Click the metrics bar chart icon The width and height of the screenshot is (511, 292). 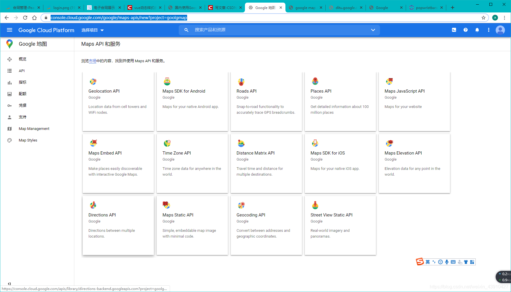click(10, 82)
